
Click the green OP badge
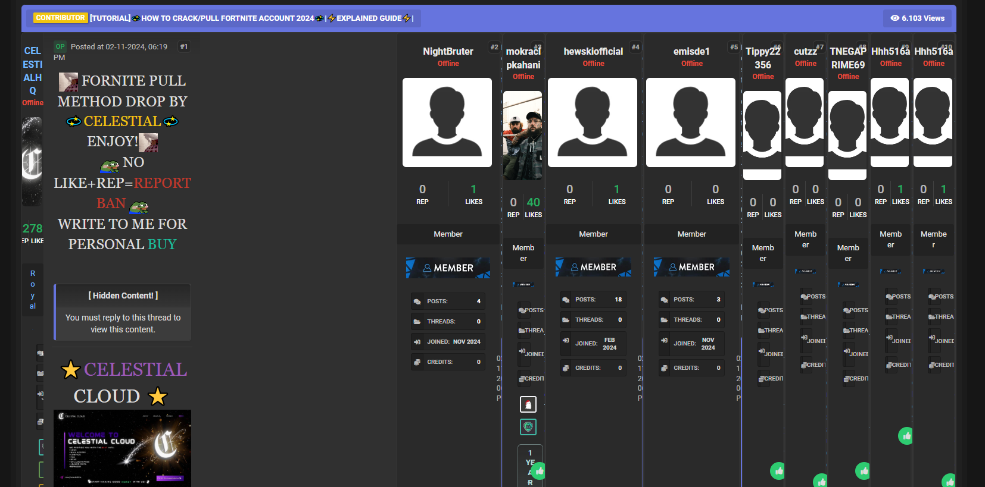coord(60,46)
